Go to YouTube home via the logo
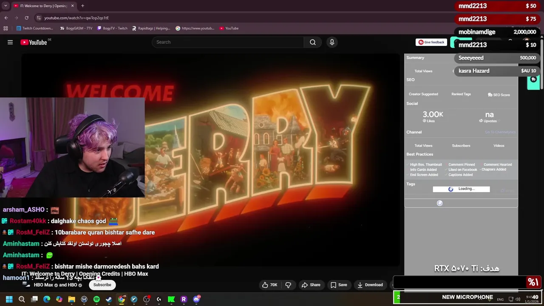 click(x=34, y=42)
